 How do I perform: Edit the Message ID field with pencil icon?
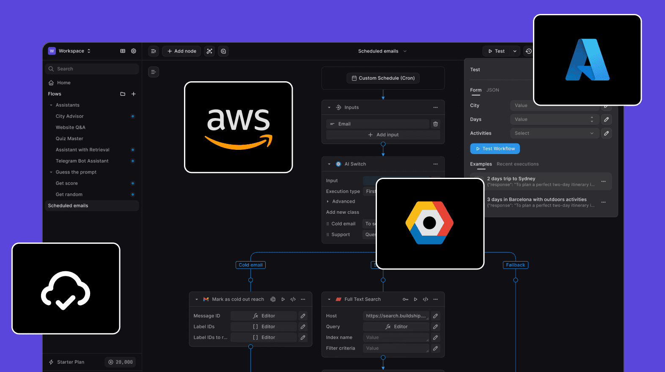(x=303, y=316)
